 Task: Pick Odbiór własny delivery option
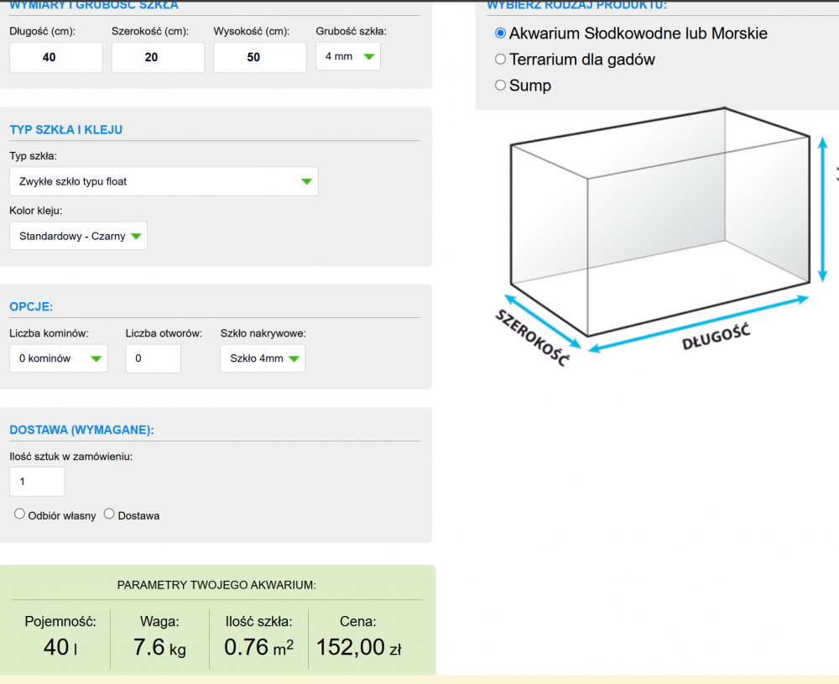tap(19, 514)
